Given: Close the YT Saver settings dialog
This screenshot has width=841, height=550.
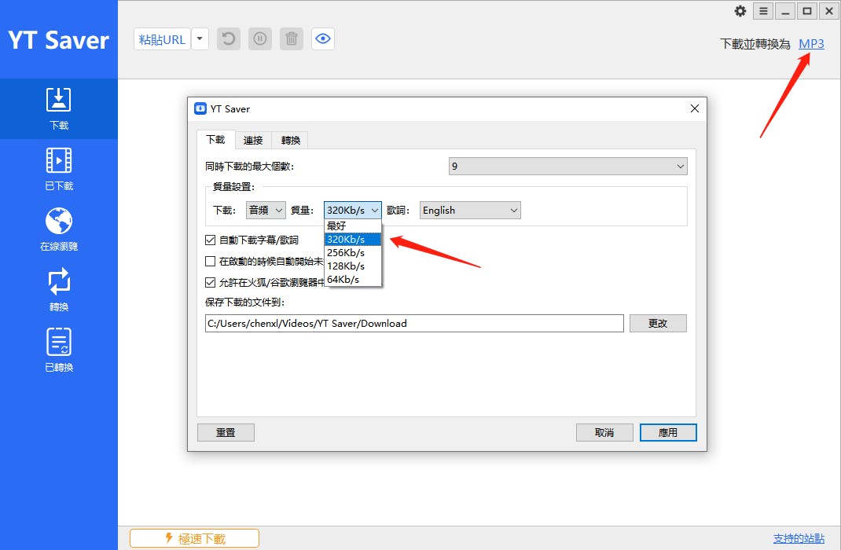Looking at the screenshot, I should pyautogui.click(x=695, y=108).
